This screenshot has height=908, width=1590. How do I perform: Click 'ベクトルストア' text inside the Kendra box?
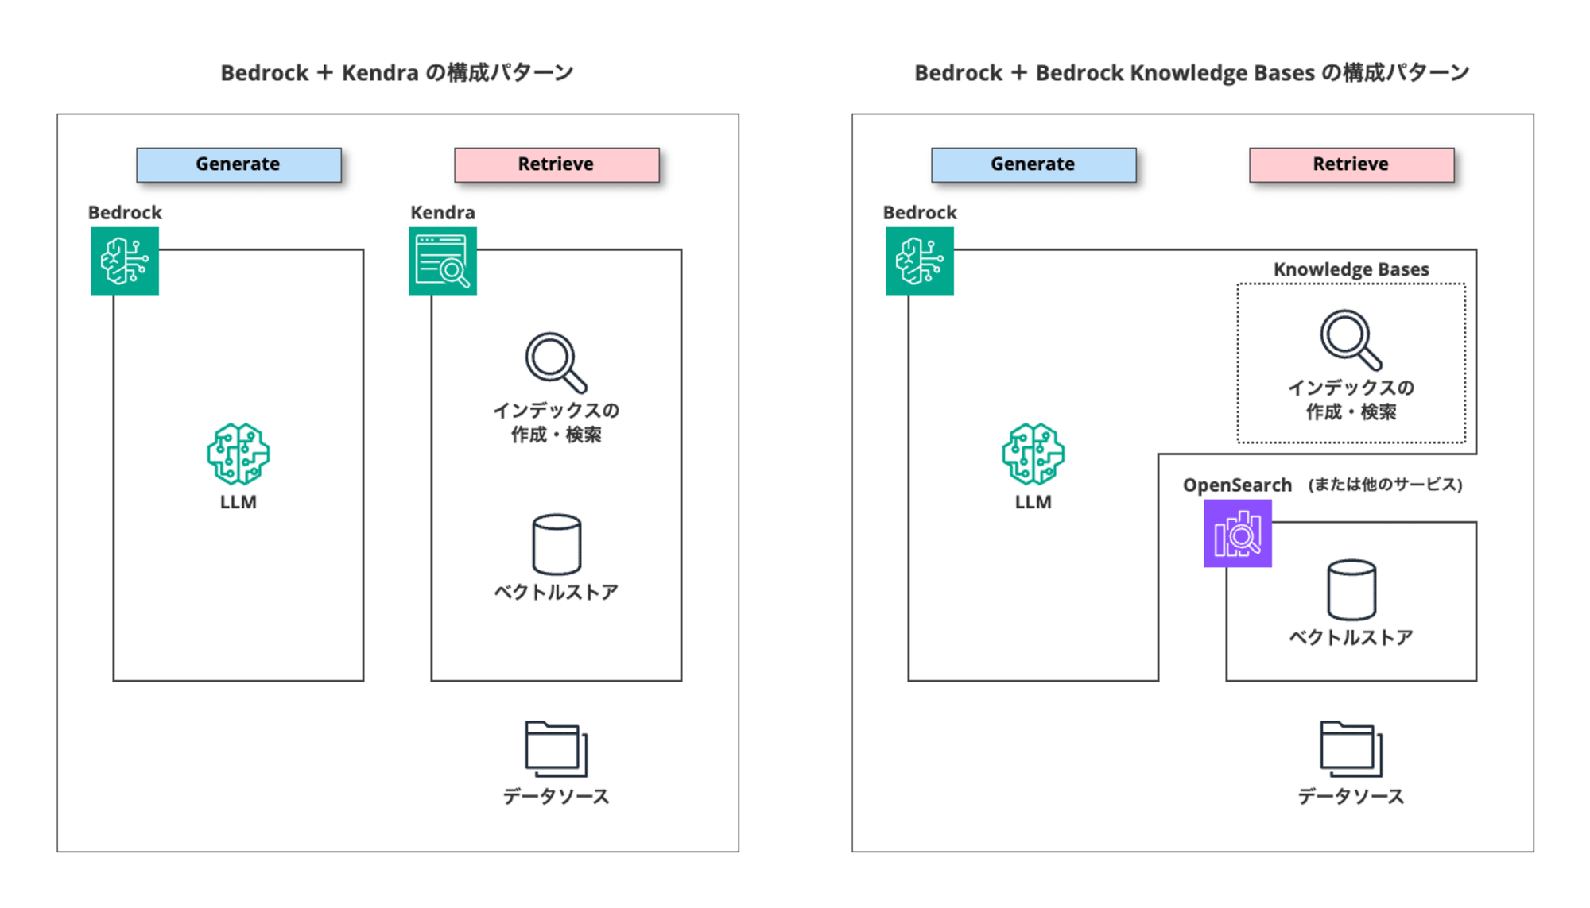pos(556,592)
